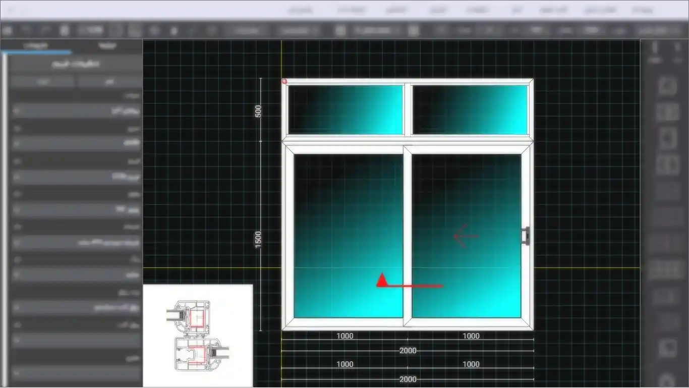The width and height of the screenshot is (689, 388).
Task: Select the 2000 total width dimension label
Action: click(x=408, y=351)
